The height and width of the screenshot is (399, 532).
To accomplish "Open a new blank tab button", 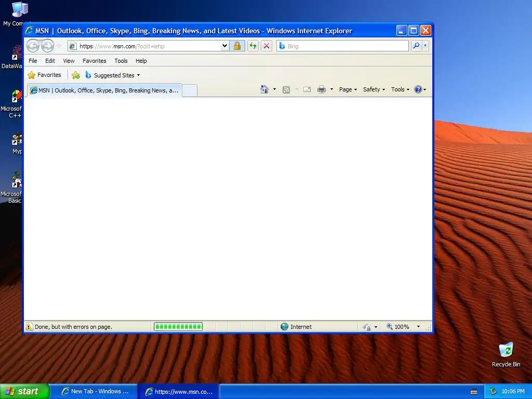I will tap(189, 90).
